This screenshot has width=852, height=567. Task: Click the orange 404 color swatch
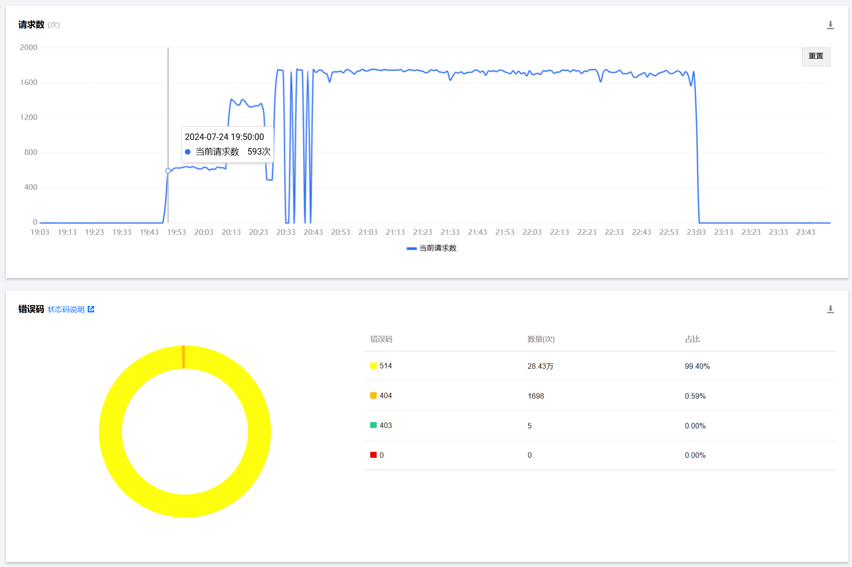pos(373,395)
